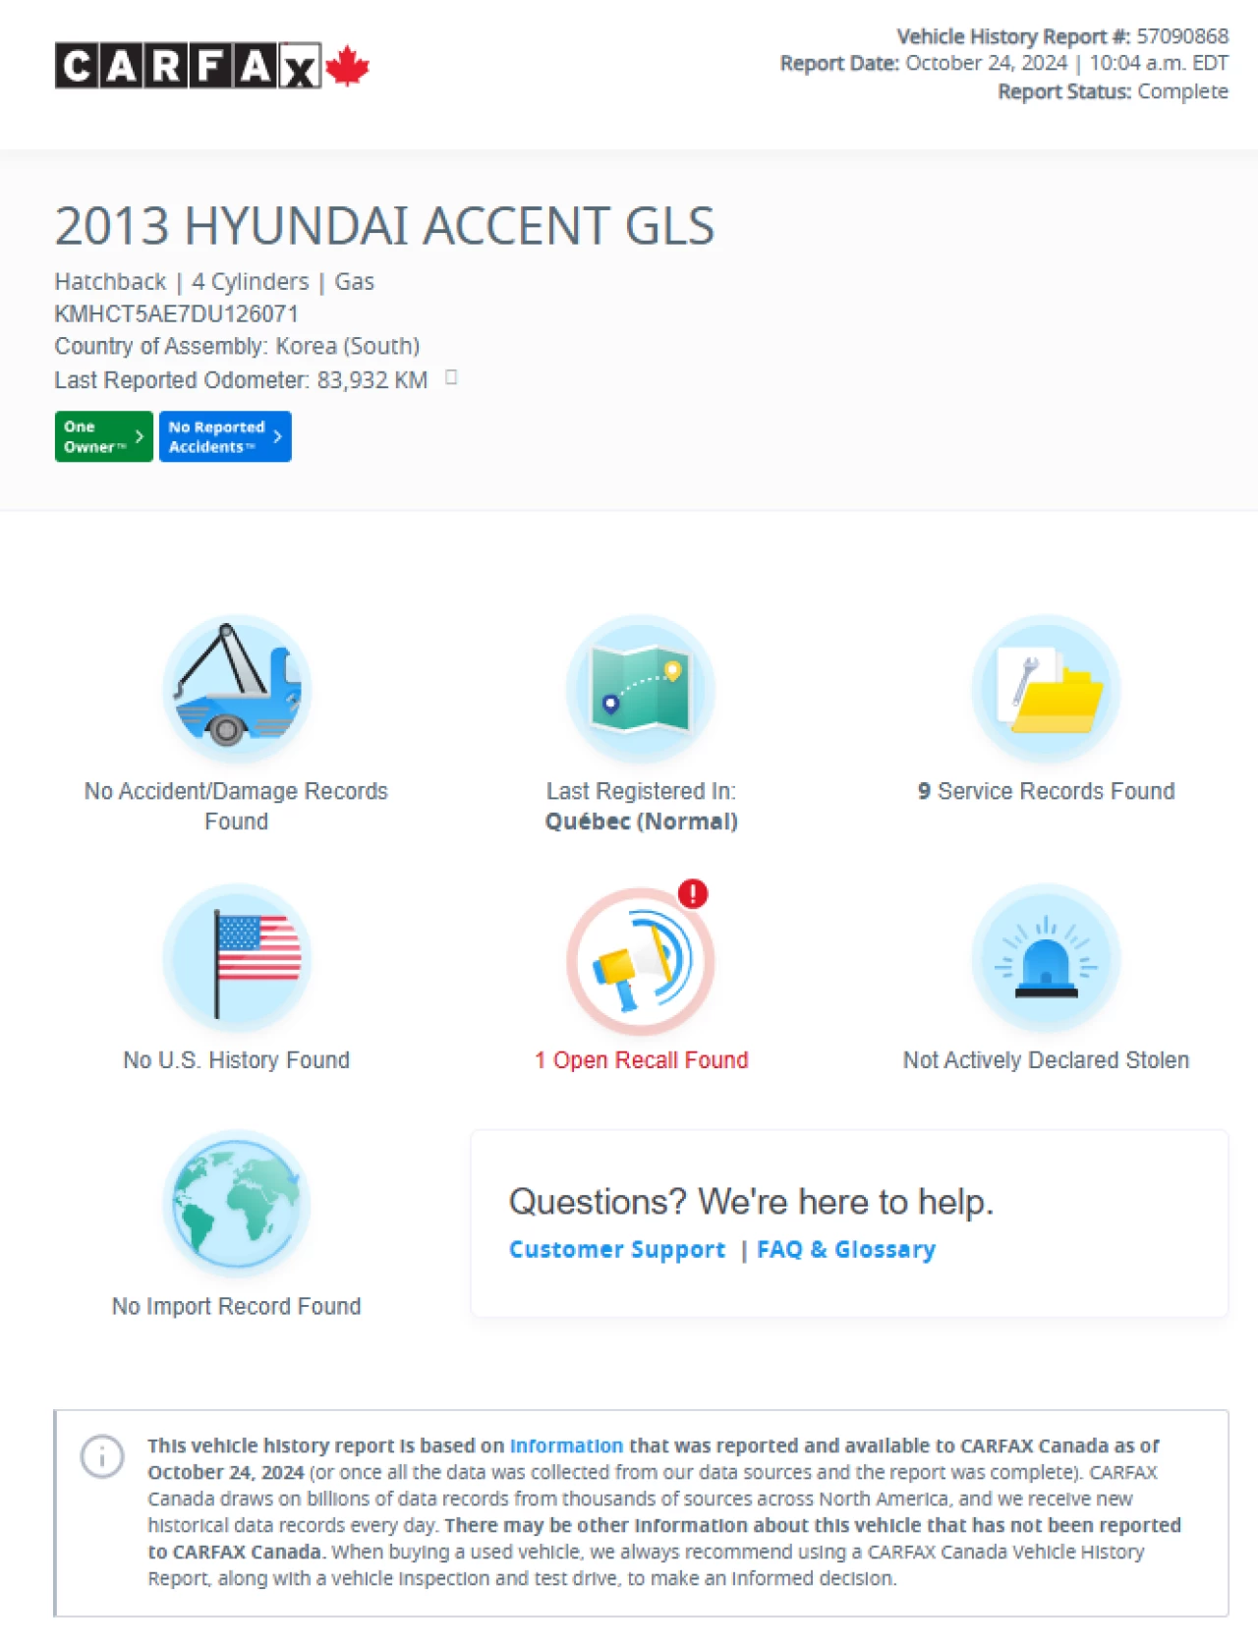The height and width of the screenshot is (1644, 1258).
Task: Click 'Country of Assembly: Korea (South)'
Action: click(237, 346)
